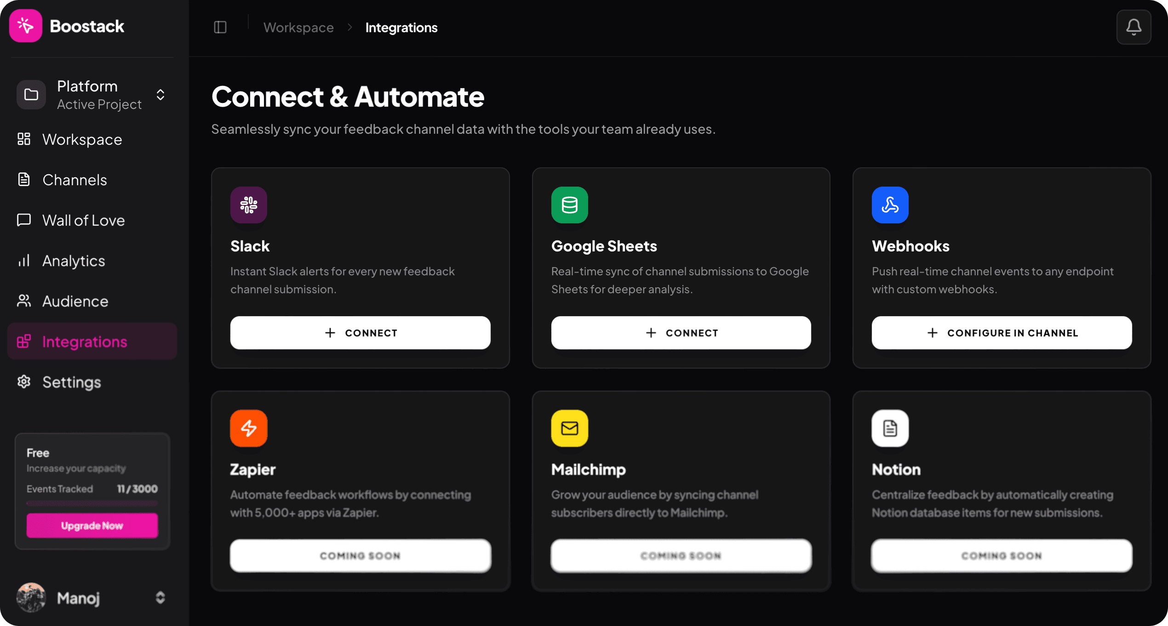Select the Analytics bar chart icon
The height and width of the screenshot is (626, 1168).
(23, 260)
